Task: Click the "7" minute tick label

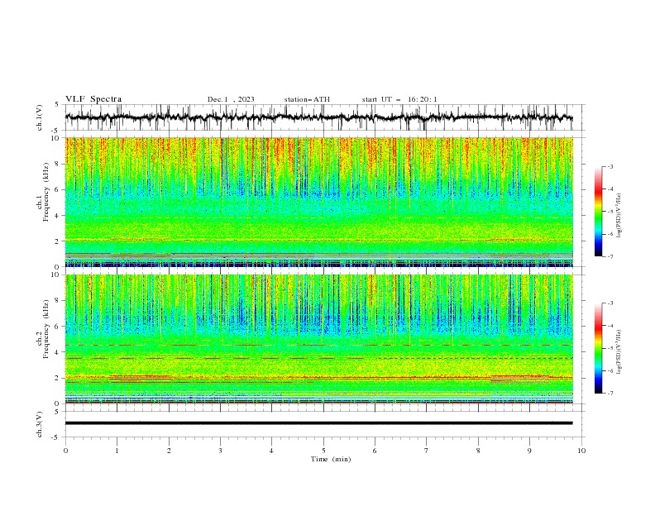Action: [x=427, y=451]
